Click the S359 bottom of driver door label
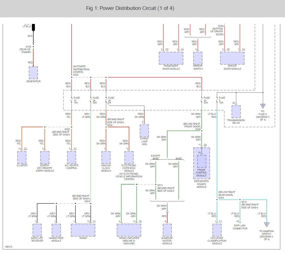The image size is (285, 253). pyautogui.click(x=217, y=30)
